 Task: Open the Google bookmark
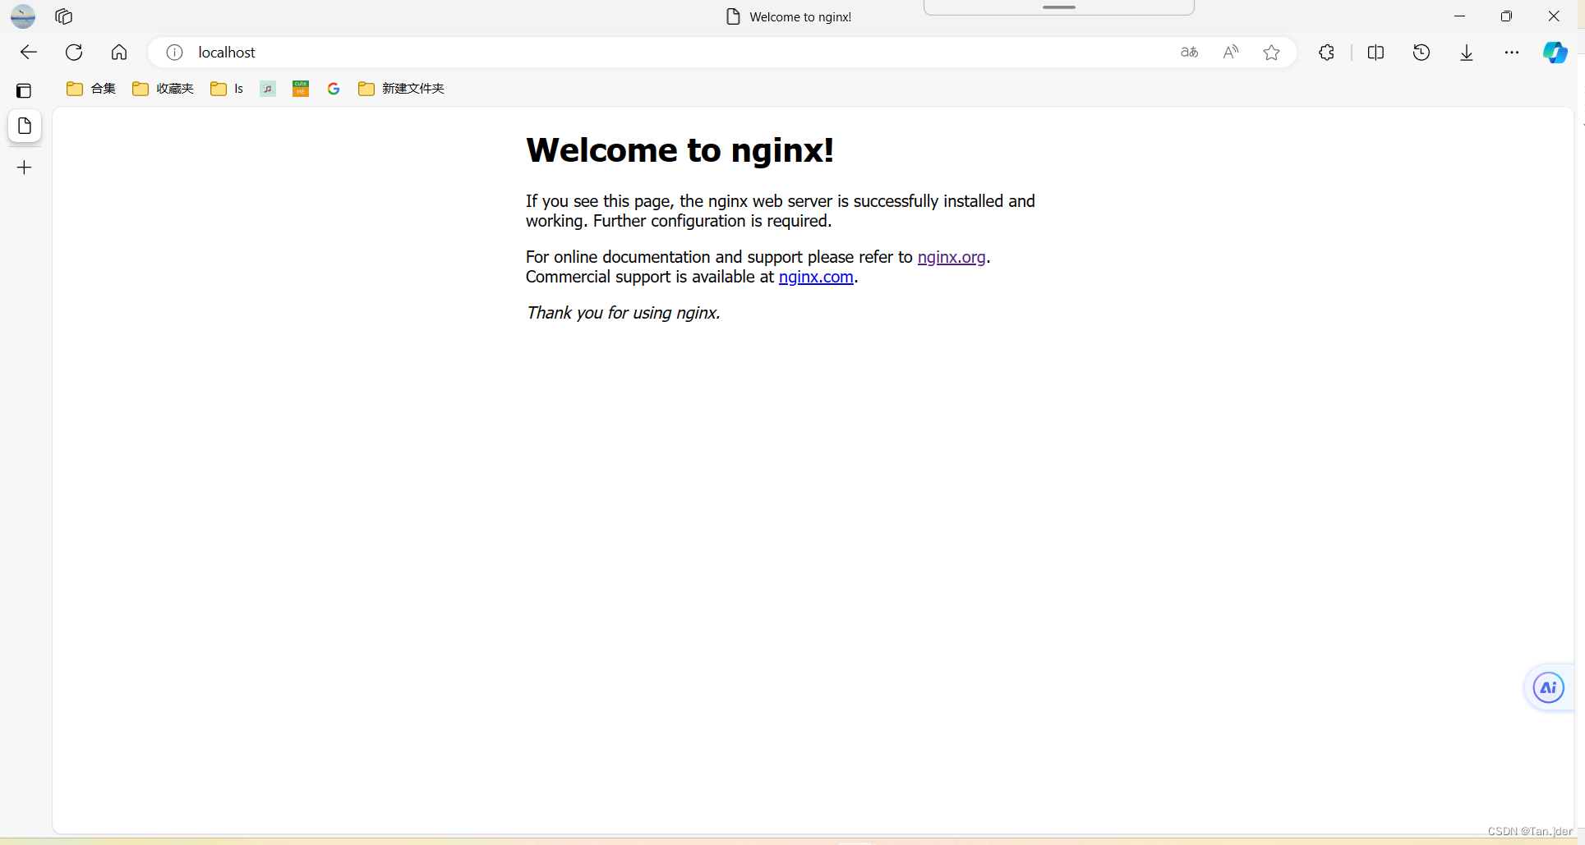coord(334,89)
